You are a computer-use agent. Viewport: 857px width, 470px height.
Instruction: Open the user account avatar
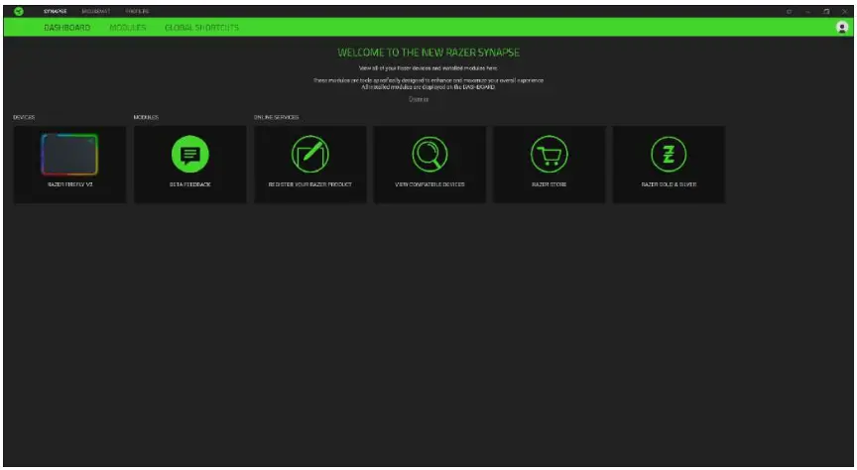click(x=842, y=28)
